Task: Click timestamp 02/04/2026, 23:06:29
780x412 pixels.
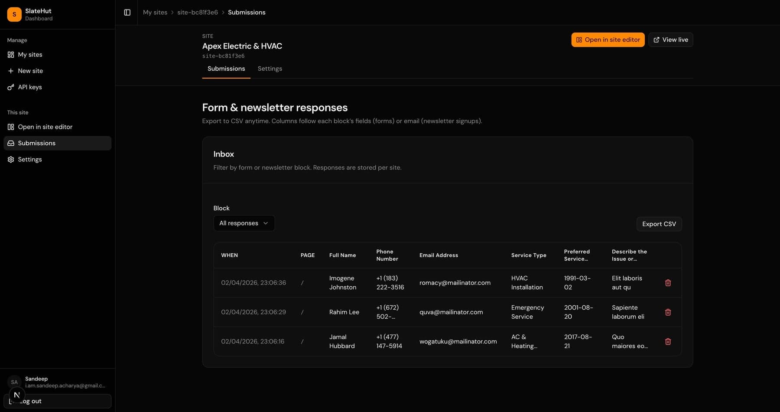Action: (253, 312)
